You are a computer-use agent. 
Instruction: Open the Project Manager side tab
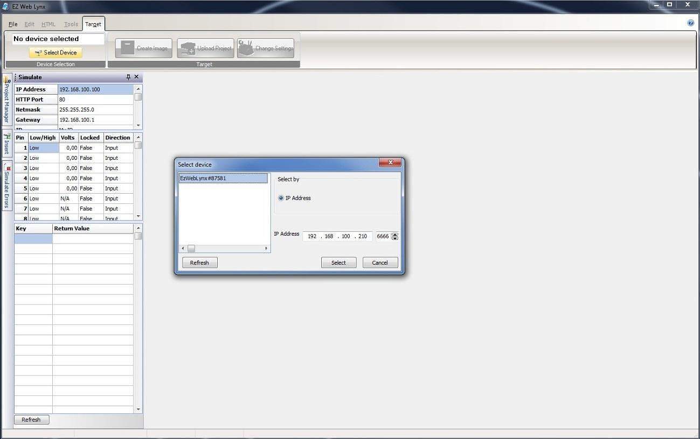click(x=7, y=100)
